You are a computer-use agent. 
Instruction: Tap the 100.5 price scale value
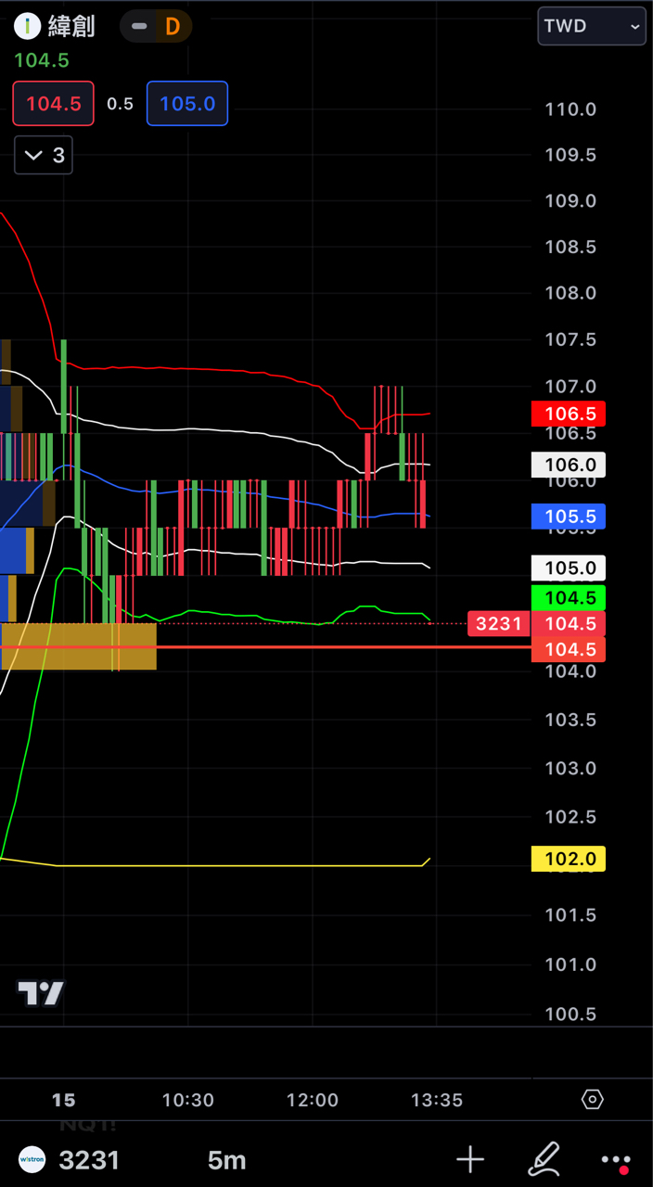point(570,1015)
